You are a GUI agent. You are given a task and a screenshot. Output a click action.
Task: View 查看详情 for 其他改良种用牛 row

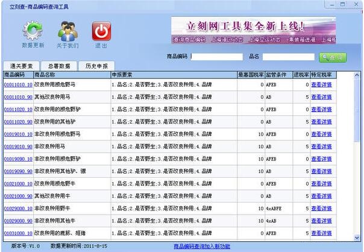(x=322, y=197)
